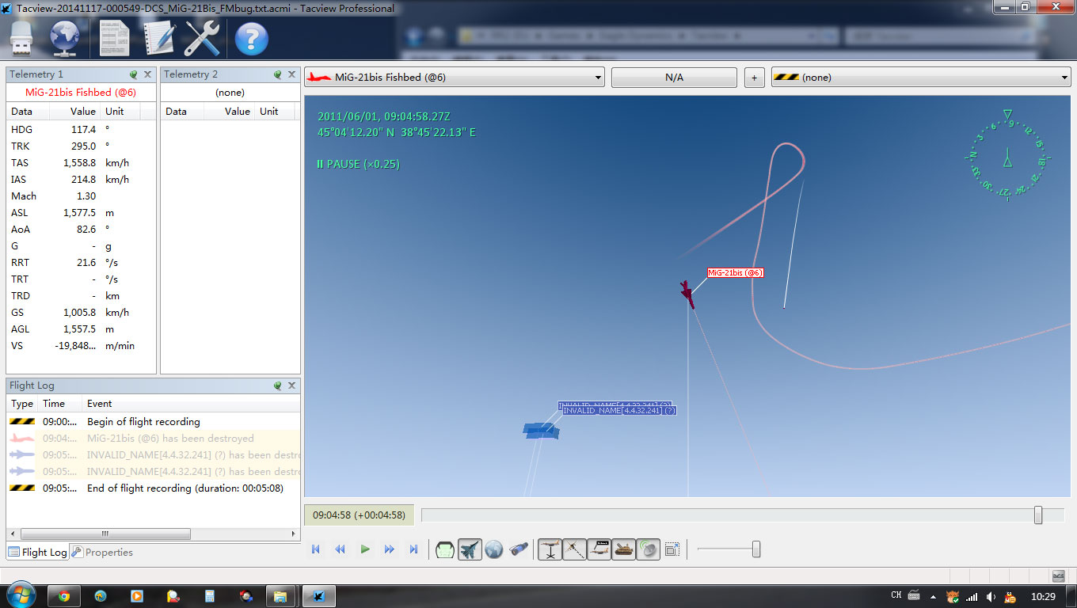Click the 09:04:58 (+00:04:58) time box

pos(359,515)
